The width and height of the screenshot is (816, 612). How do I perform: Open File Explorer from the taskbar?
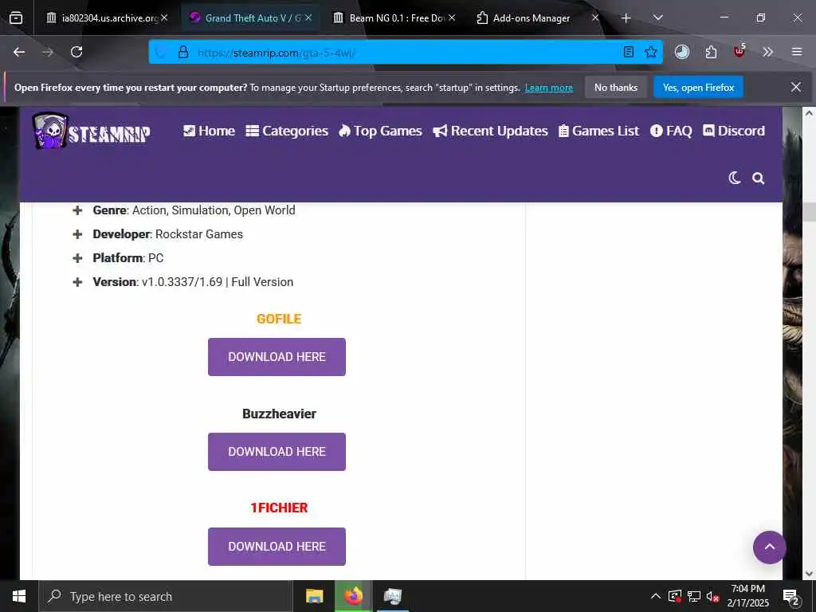click(314, 596)
